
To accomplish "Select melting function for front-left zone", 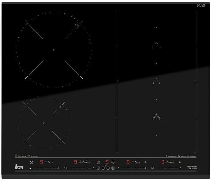I will [49, 162].
